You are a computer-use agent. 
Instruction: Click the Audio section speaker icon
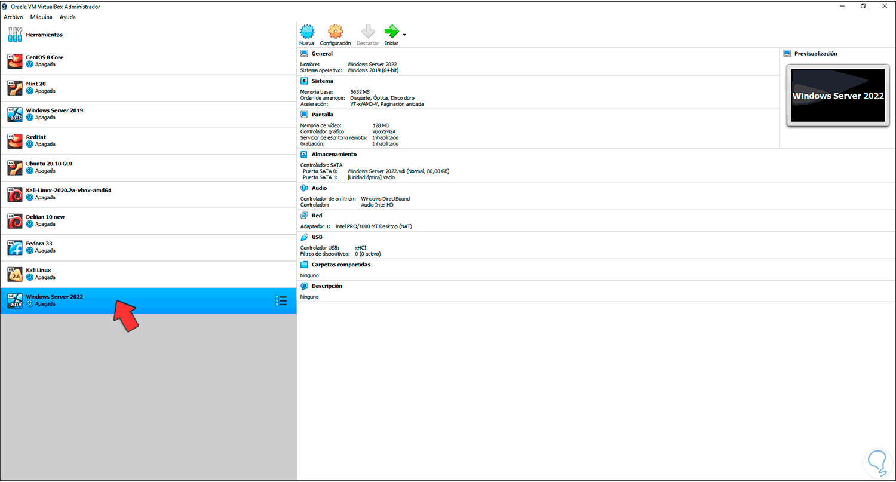pyautogui.click(x=305, y=188)
